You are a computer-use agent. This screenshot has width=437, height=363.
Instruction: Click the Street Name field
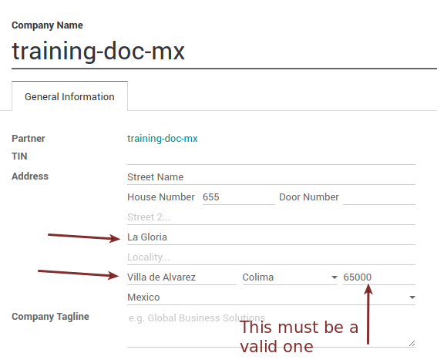pyautogui.click(x=271, y=177)
